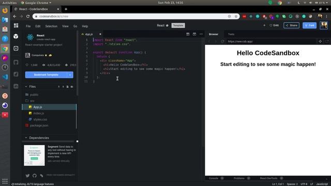Open the File menu
The width and height of the screenshot is (331, 186).
[x=28, y=26]
